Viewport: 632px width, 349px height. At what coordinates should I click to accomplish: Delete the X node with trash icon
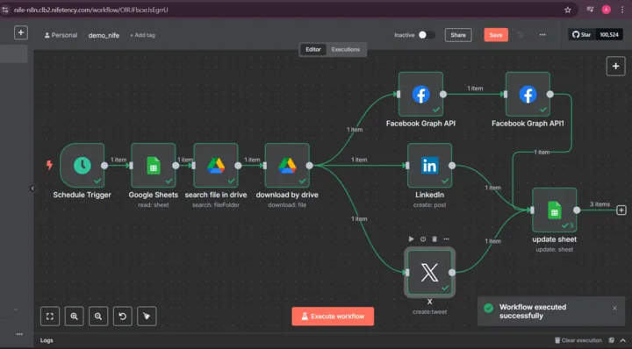pyautogui.click(x=434, y=239)
